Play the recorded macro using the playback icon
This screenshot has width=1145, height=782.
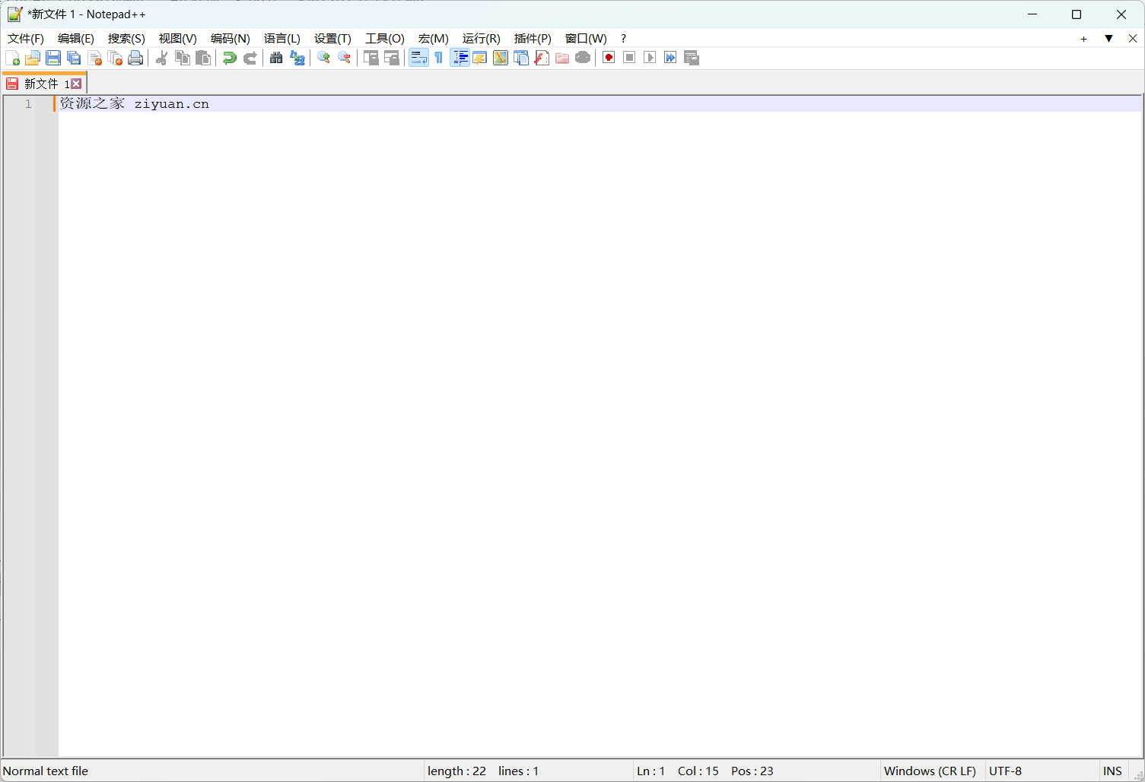(x=649, y=57)
